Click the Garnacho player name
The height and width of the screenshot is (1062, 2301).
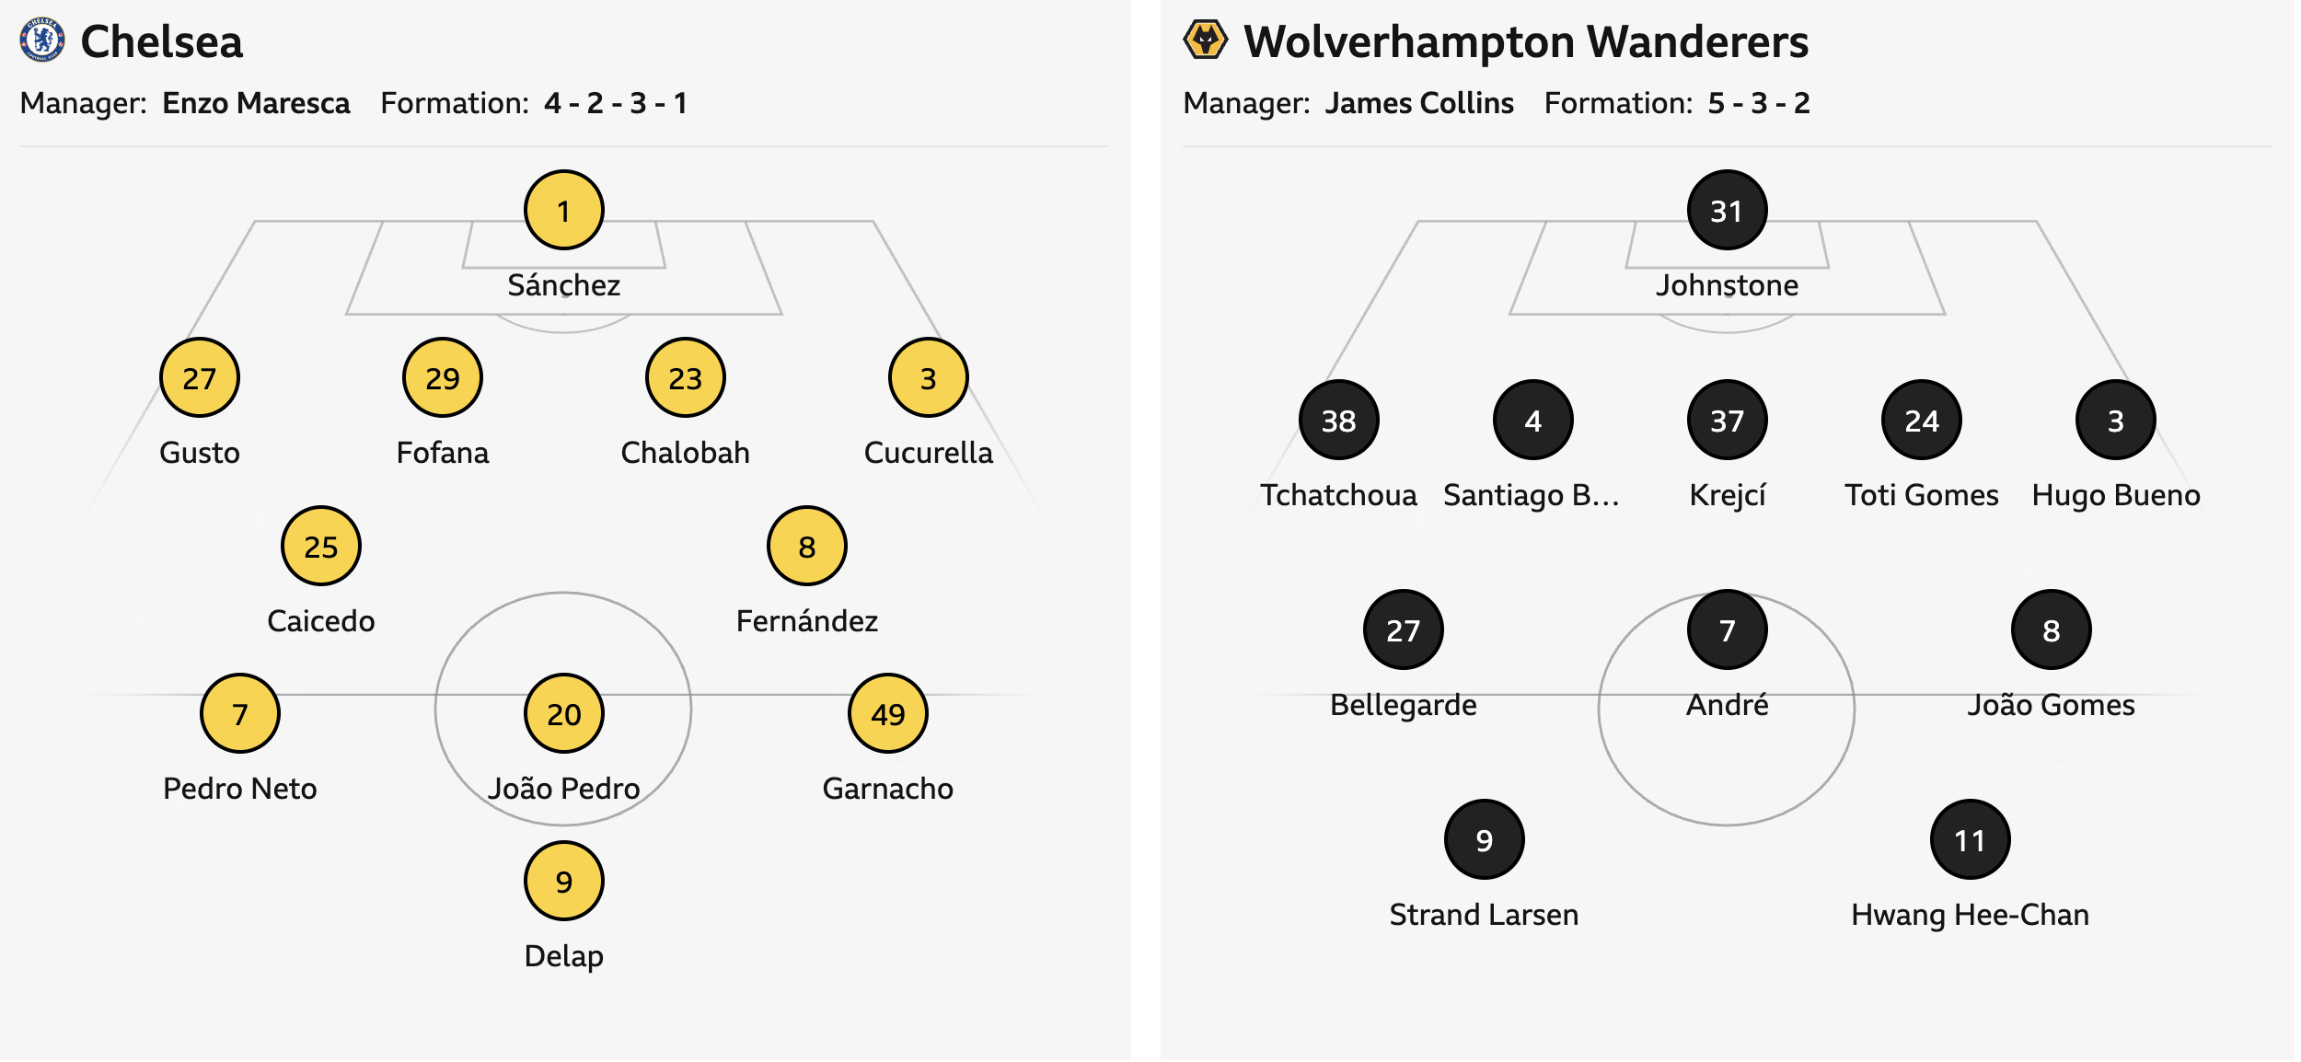[887, 789]
